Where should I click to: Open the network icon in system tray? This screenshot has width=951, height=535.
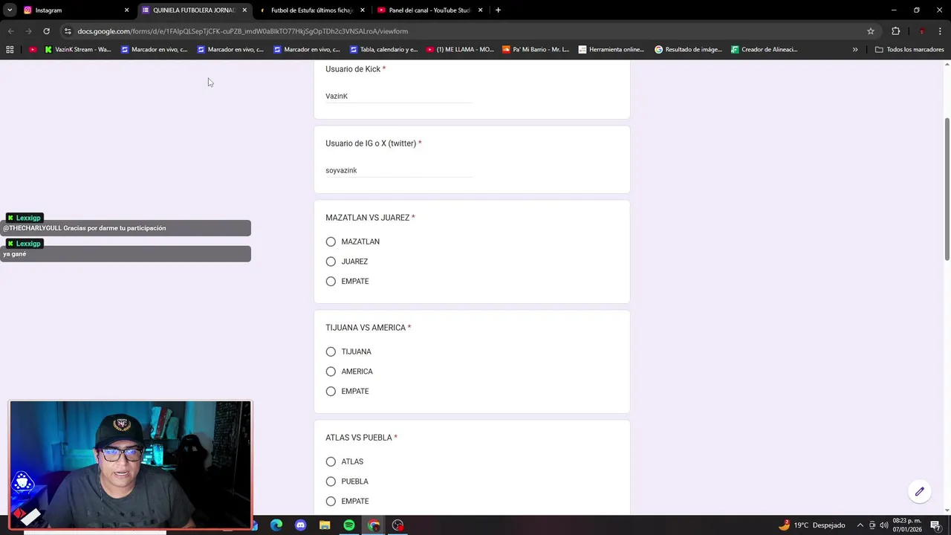click(872, 525)
